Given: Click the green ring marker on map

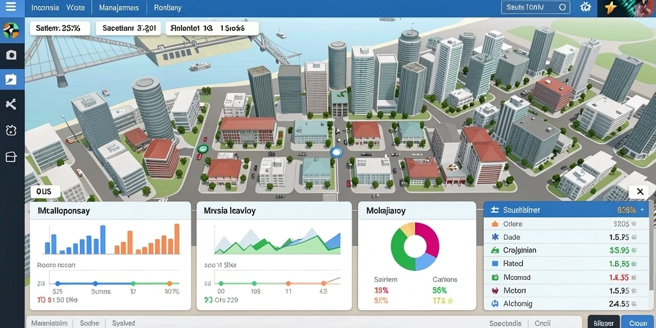Looking at the screenshot, I should [x=203, y=149].
